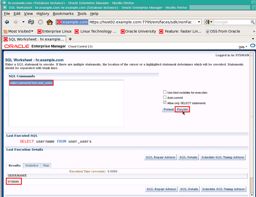Open the View menu
256x197 pixels.
(x=29, y=14)
